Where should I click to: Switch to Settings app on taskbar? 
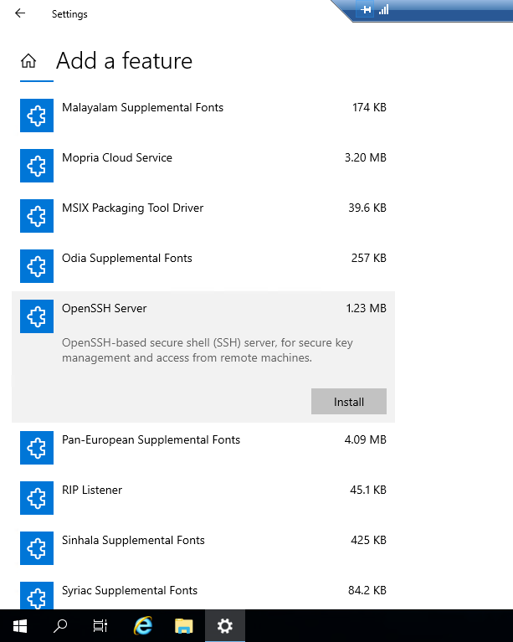[225, 625]
